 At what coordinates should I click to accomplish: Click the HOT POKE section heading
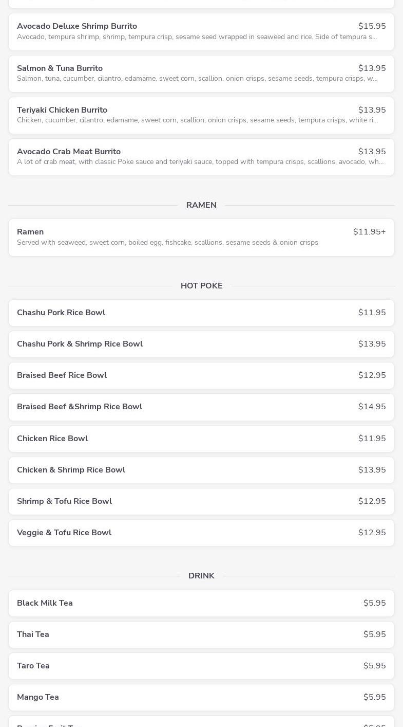click(201, 286)
